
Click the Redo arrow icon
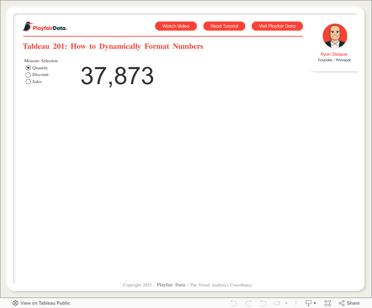coord(248,303)
